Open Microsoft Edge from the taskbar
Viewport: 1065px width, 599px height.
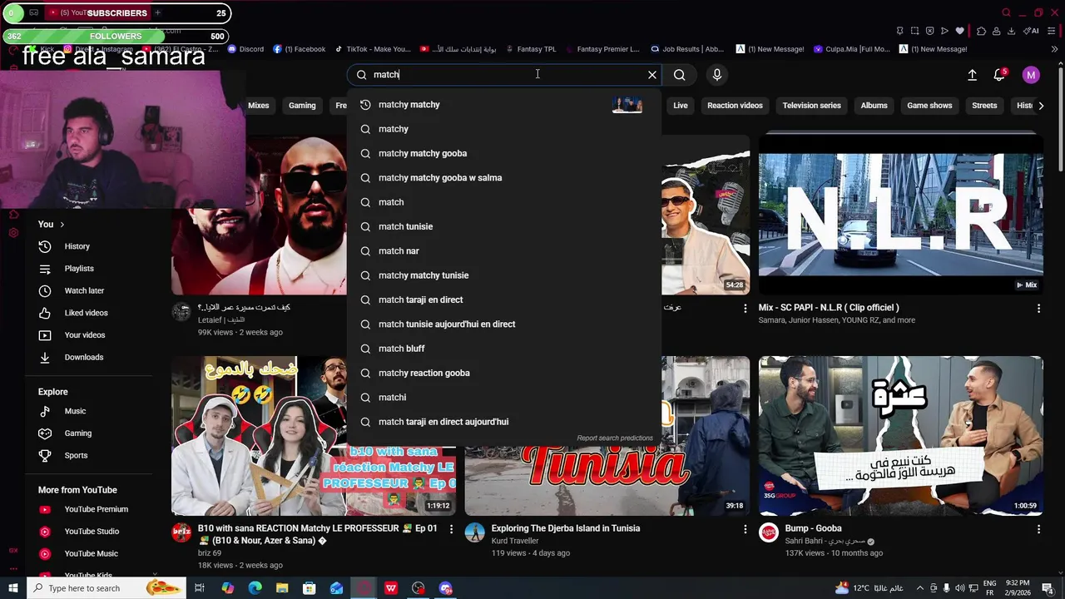[x=255, y=588]
